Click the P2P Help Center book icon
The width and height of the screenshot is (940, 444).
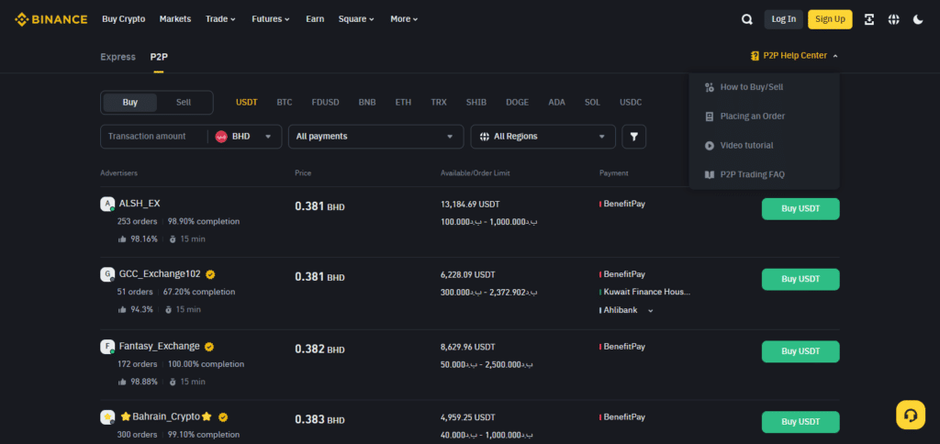pos(755,56)
